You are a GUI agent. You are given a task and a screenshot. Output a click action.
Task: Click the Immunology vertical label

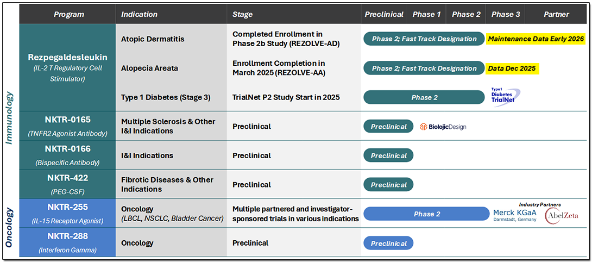(x=10, y=117)
